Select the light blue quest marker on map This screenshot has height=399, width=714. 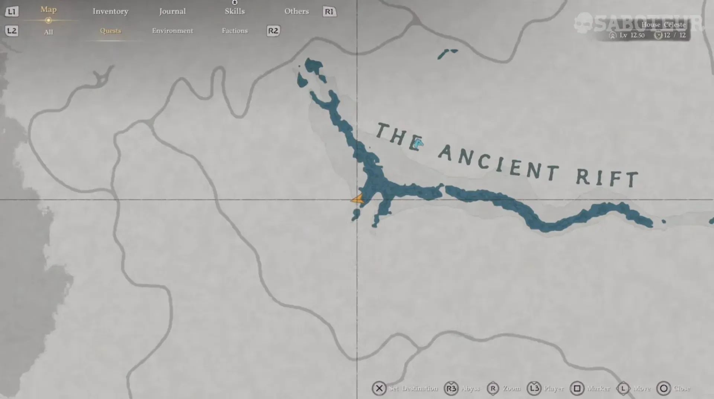418,143
